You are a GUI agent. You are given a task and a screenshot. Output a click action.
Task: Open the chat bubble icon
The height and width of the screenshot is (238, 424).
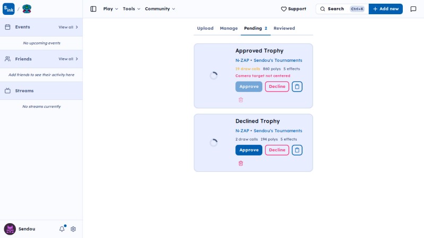coord(413,9)
